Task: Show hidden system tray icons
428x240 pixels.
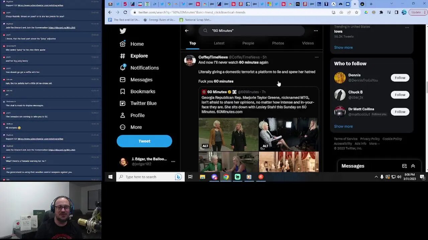Action: pyautogui.click(x=376, y=177)
